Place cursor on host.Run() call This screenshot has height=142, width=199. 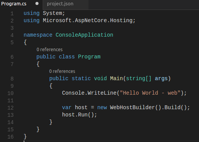(79, 115)
